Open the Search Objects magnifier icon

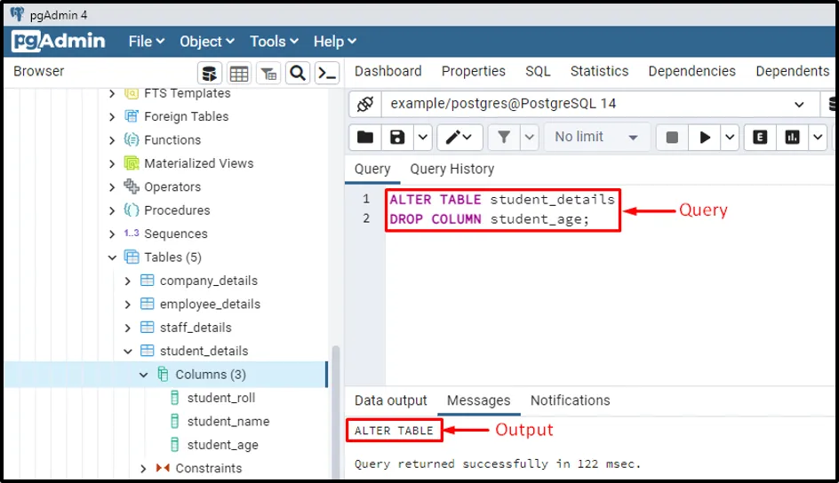(298, 72)
